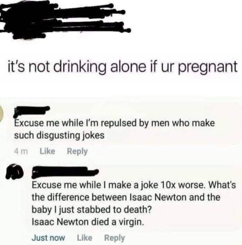This screenshot has height=245, width=242.
Task: Open the blacked-out avatar of second commenter
Action: pos(15,172)
